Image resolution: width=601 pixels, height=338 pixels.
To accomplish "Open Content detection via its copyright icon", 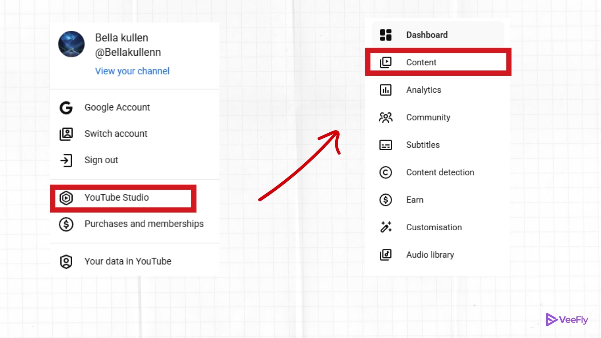I will pyautogui.click(x=386, y=172).
